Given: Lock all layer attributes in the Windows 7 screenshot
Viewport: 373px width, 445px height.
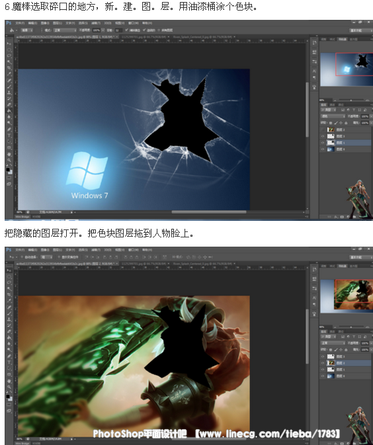Looking at the screenshot, I should 346,123.
